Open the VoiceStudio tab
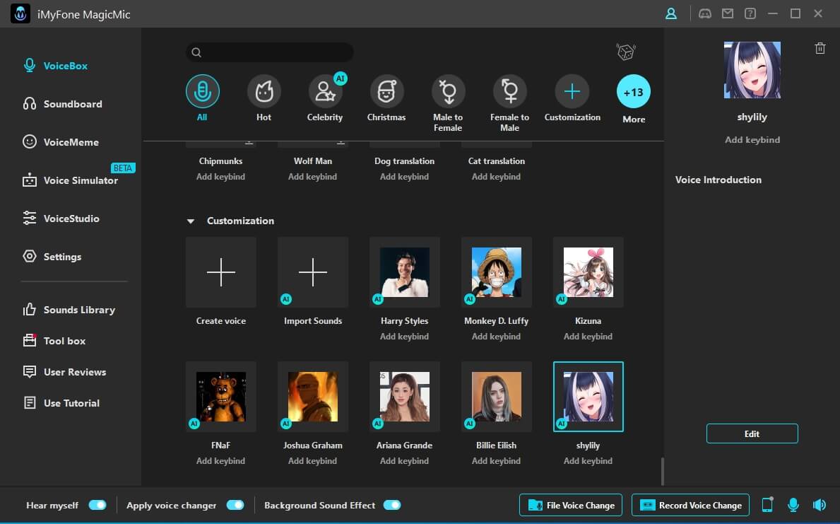This screenshot has height=524, width=840. [61, 219]
